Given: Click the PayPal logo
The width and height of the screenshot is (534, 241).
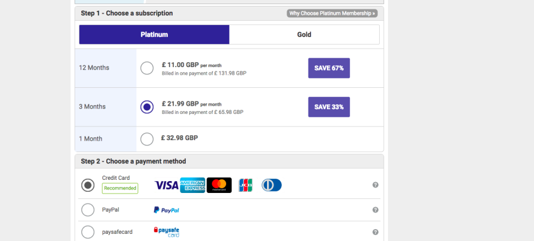Looking at the screenshot, I should coord(166,210).
